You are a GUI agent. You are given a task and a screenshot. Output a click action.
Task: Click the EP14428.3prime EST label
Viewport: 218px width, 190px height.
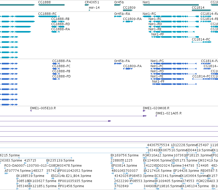pos(186,171)
